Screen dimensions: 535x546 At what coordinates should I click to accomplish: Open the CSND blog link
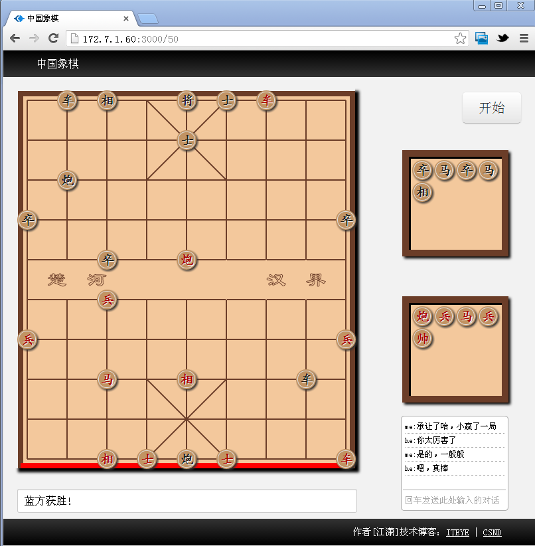coord(492,533)
